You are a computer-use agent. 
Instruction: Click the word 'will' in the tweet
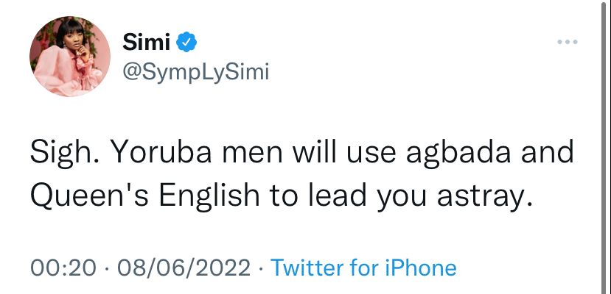(x=314, y=152)
